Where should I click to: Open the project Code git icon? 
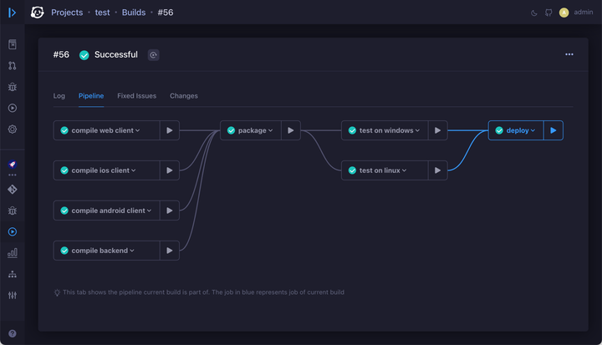coord(13,190)
